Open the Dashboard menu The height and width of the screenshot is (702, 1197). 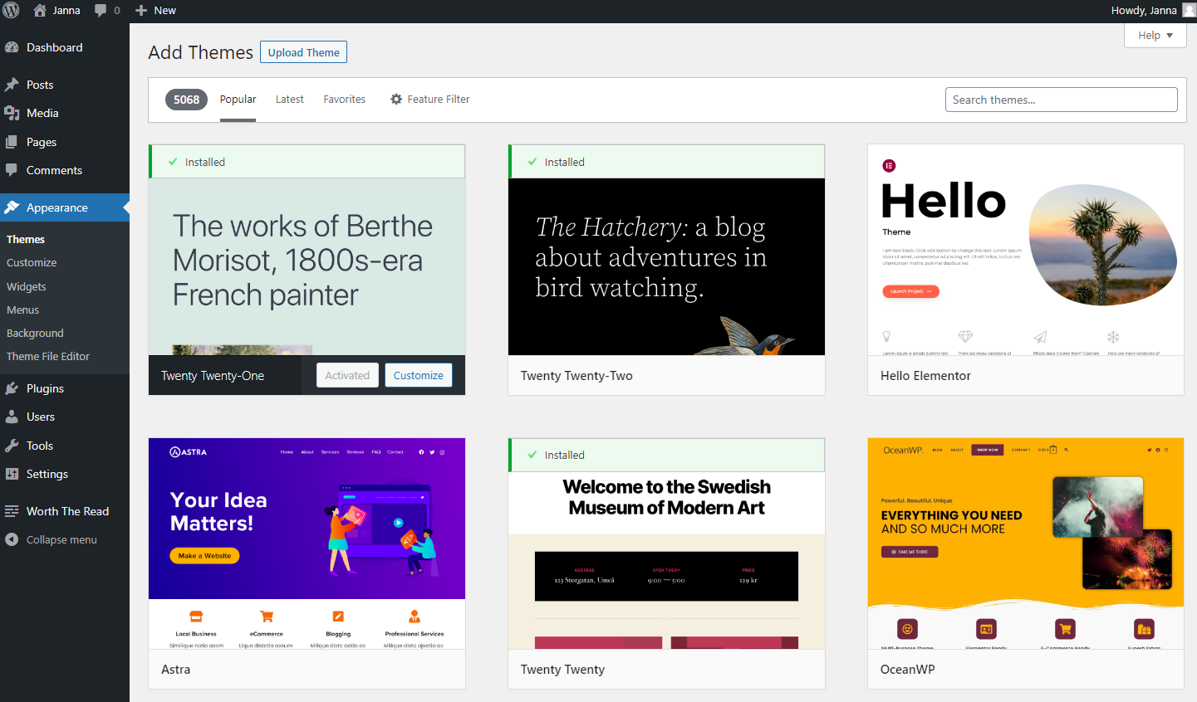(x=65, y=47)
